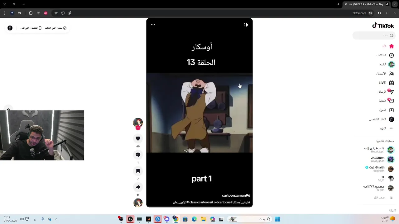Open the comments bubble icon
Image resolution: width=399 pixels, height=224 pixels.
[138, 155]
